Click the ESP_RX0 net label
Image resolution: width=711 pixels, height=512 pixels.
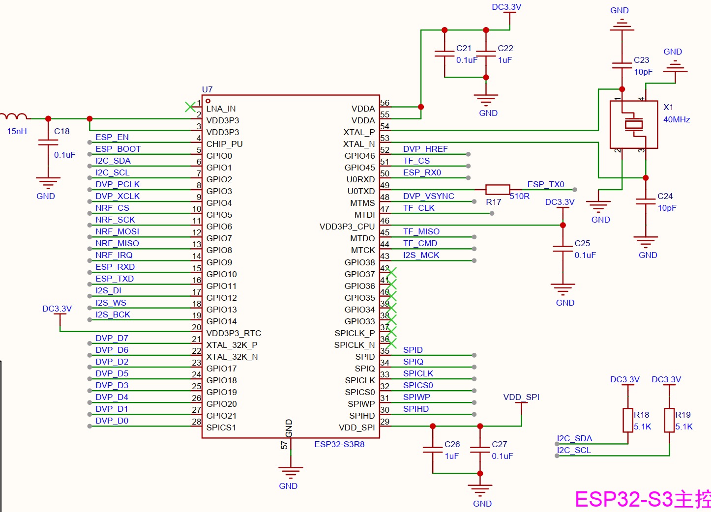coord(422,172)
